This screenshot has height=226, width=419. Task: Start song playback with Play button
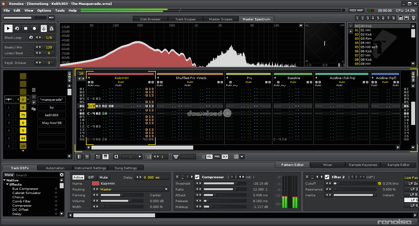[8, 28]
